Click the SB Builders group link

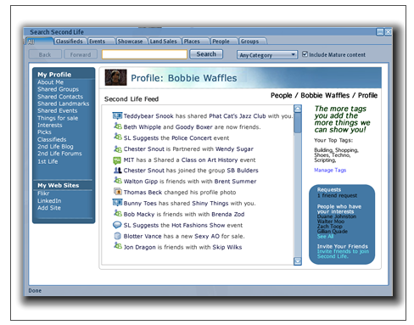pyautogui.click(x=243, y=171)
